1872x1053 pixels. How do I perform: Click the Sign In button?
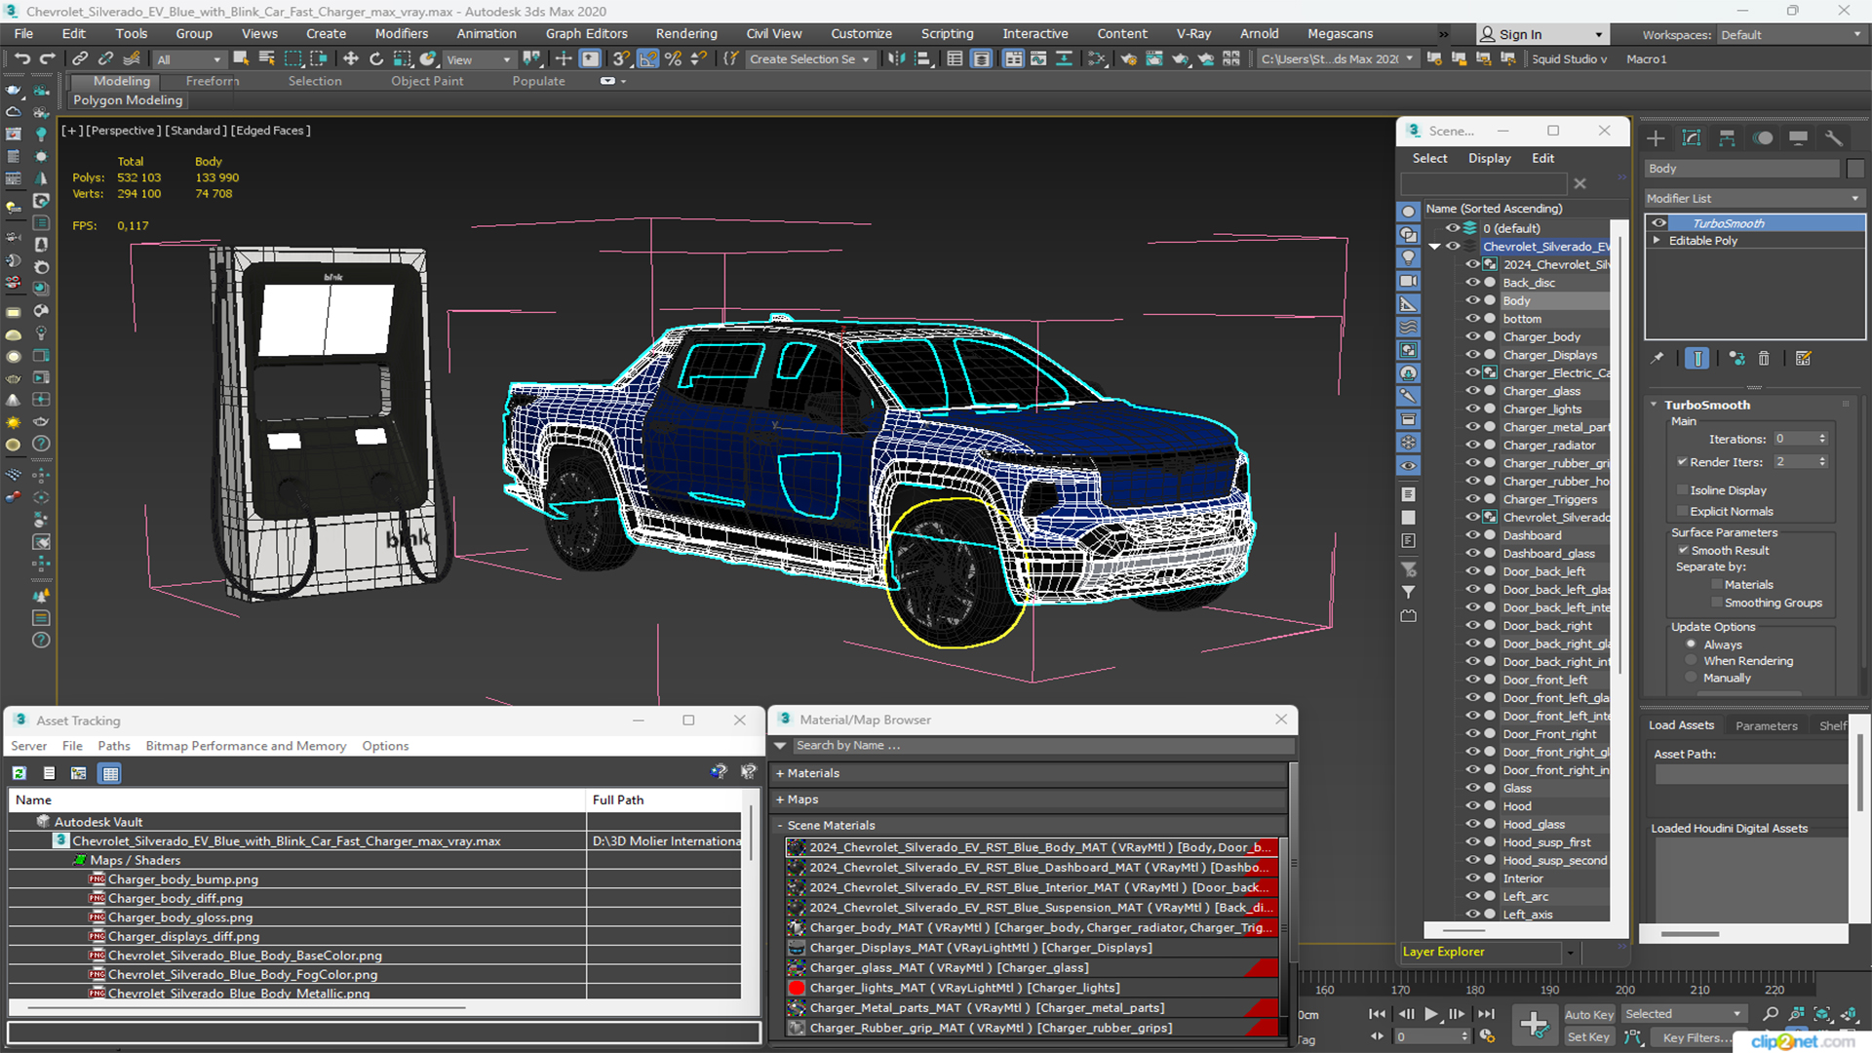coord(1541,35)
